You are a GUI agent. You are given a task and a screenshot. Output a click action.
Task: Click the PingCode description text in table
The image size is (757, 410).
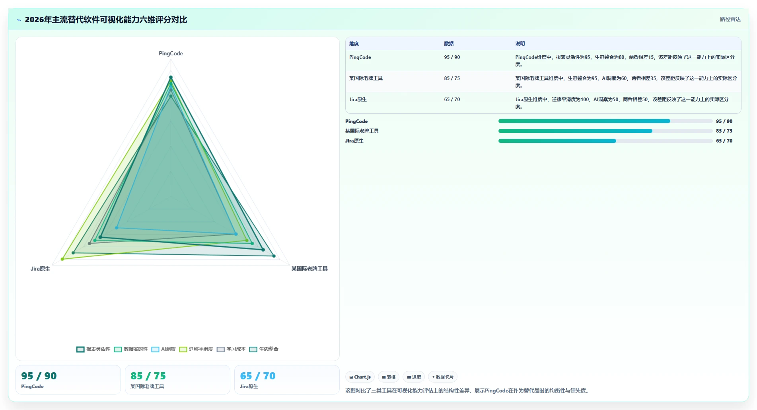point(625,61)
